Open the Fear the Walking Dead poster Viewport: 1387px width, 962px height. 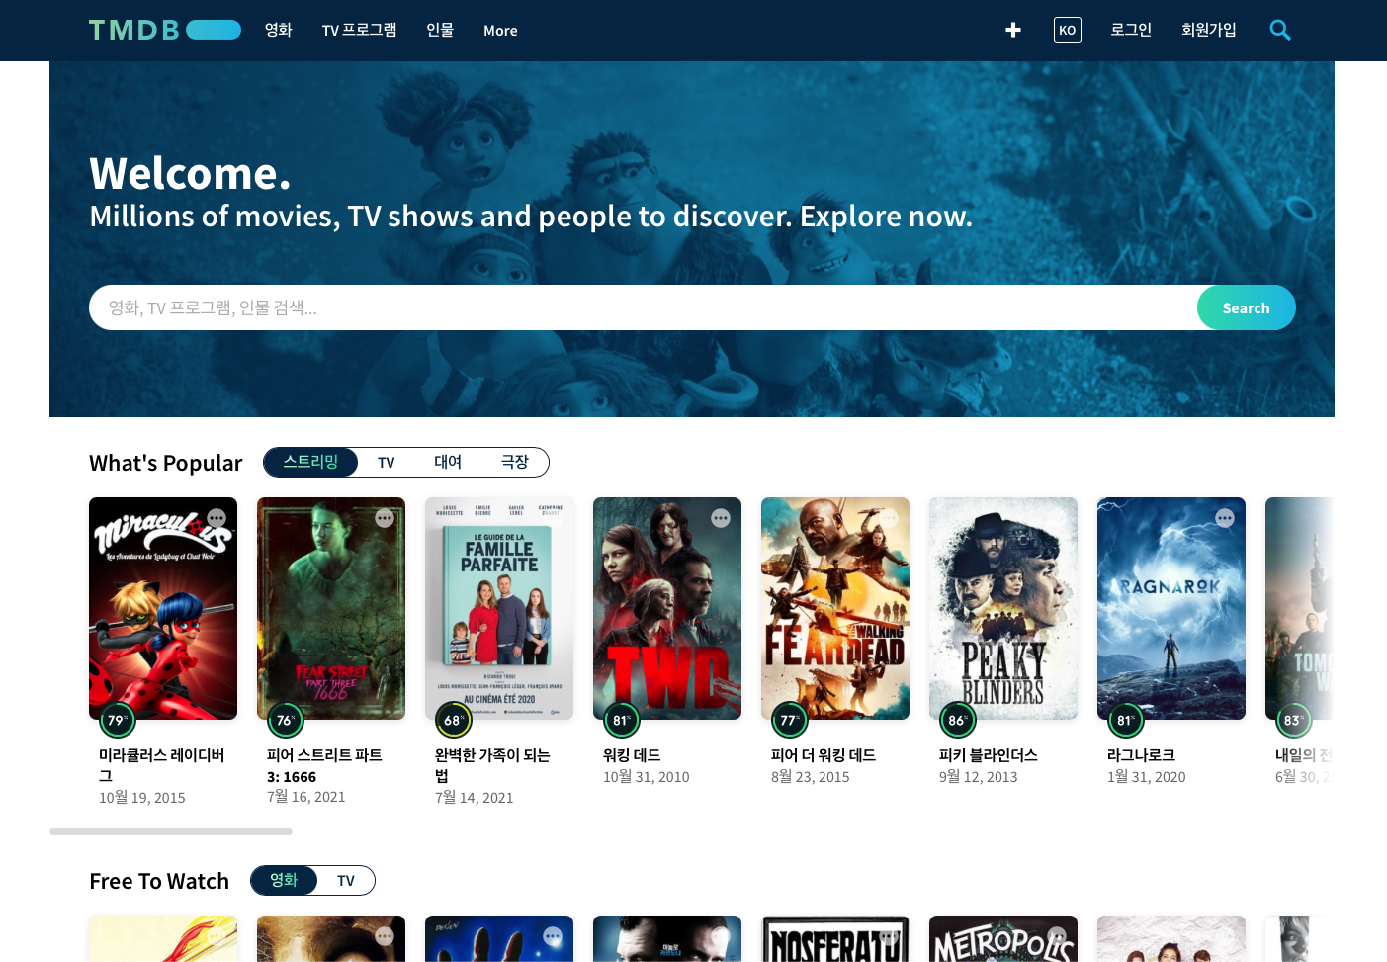pos(835,608)
